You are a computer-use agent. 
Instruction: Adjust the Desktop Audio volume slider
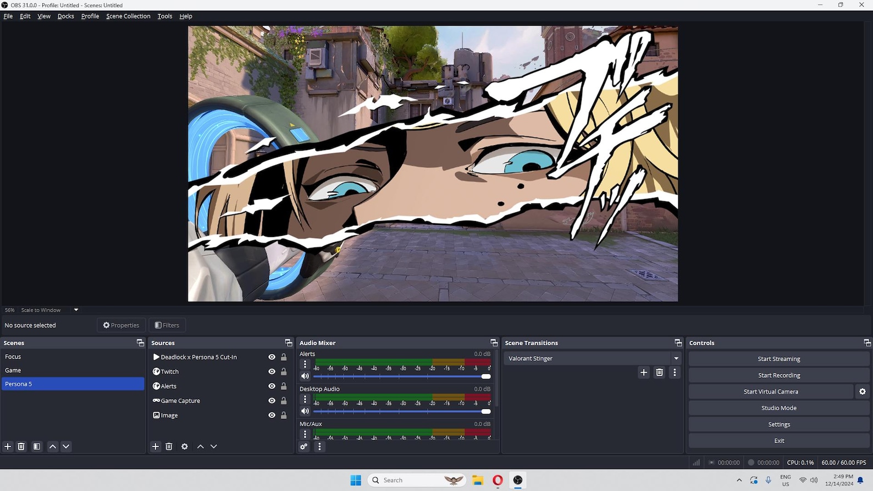402,411
